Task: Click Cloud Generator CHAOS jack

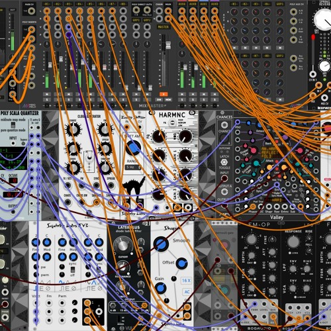Action: click(68, 202)
